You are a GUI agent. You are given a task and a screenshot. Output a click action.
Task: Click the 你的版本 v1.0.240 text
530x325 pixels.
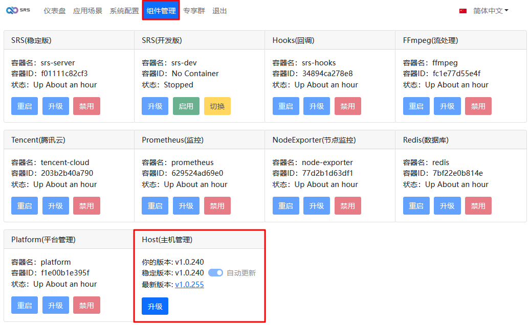coord(173,262)
